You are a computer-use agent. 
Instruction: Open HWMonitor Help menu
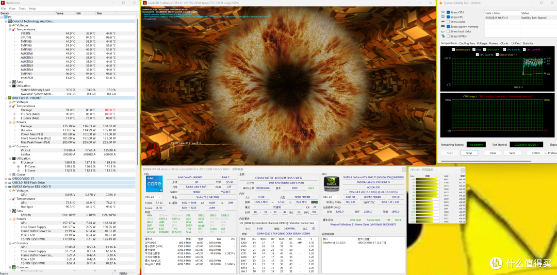[x=32, y=8]
